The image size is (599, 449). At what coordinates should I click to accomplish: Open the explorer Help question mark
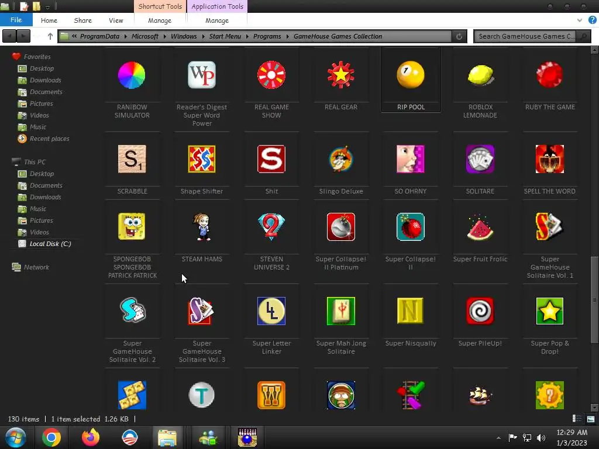click(592, 20)
